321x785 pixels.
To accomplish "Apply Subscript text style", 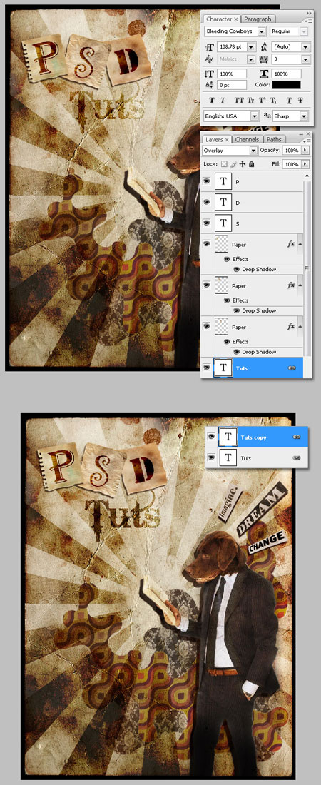I will pos(274,100).
